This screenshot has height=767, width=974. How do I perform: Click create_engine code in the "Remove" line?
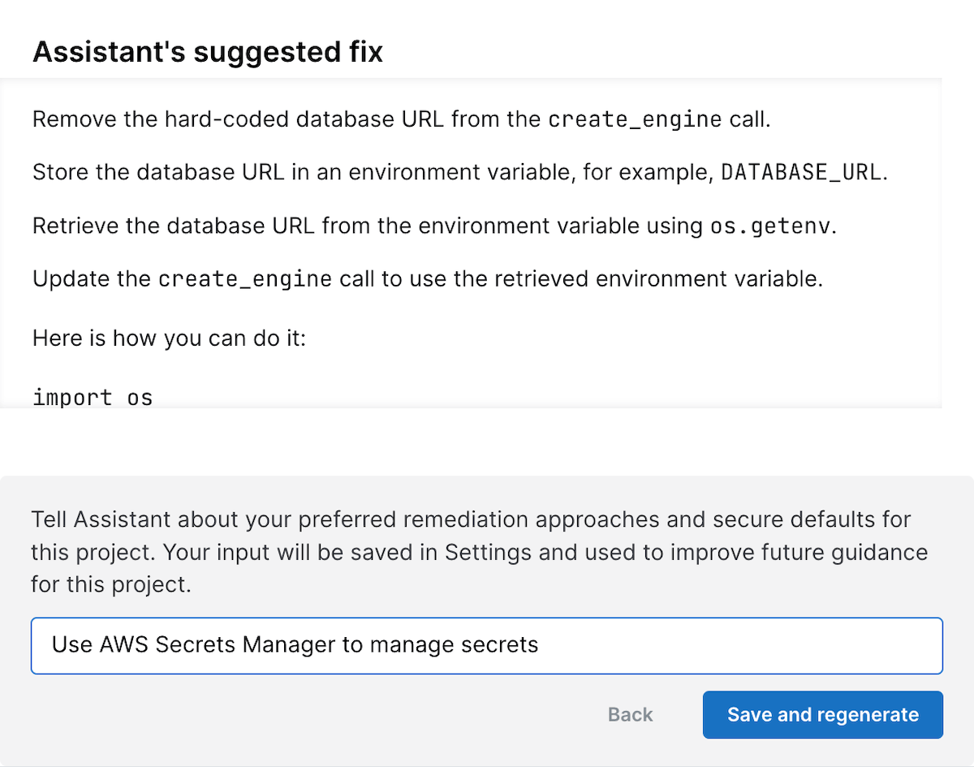tap(634, 120)
